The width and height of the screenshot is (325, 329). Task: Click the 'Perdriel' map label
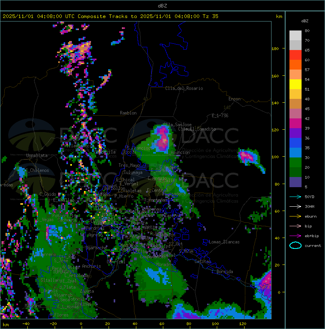click(95, 228)
